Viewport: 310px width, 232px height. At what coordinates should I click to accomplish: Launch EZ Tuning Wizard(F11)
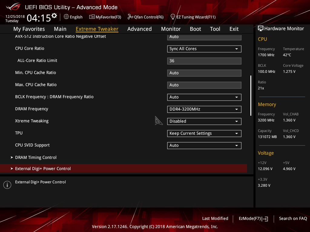pyautogui.click(x=196, y=17)
